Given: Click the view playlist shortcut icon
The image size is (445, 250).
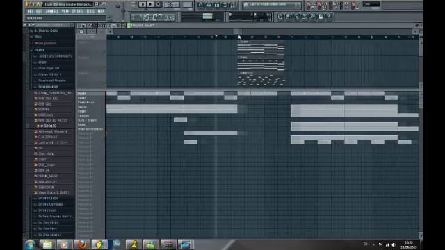Looking at the screenshot, I should [x=201, y=5].
